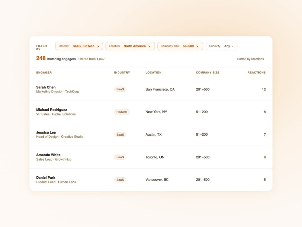This screenshot has height=227, width=302.
Task: Open Michael Rodriguez's engager profile
Action: [x=52, y=110]
